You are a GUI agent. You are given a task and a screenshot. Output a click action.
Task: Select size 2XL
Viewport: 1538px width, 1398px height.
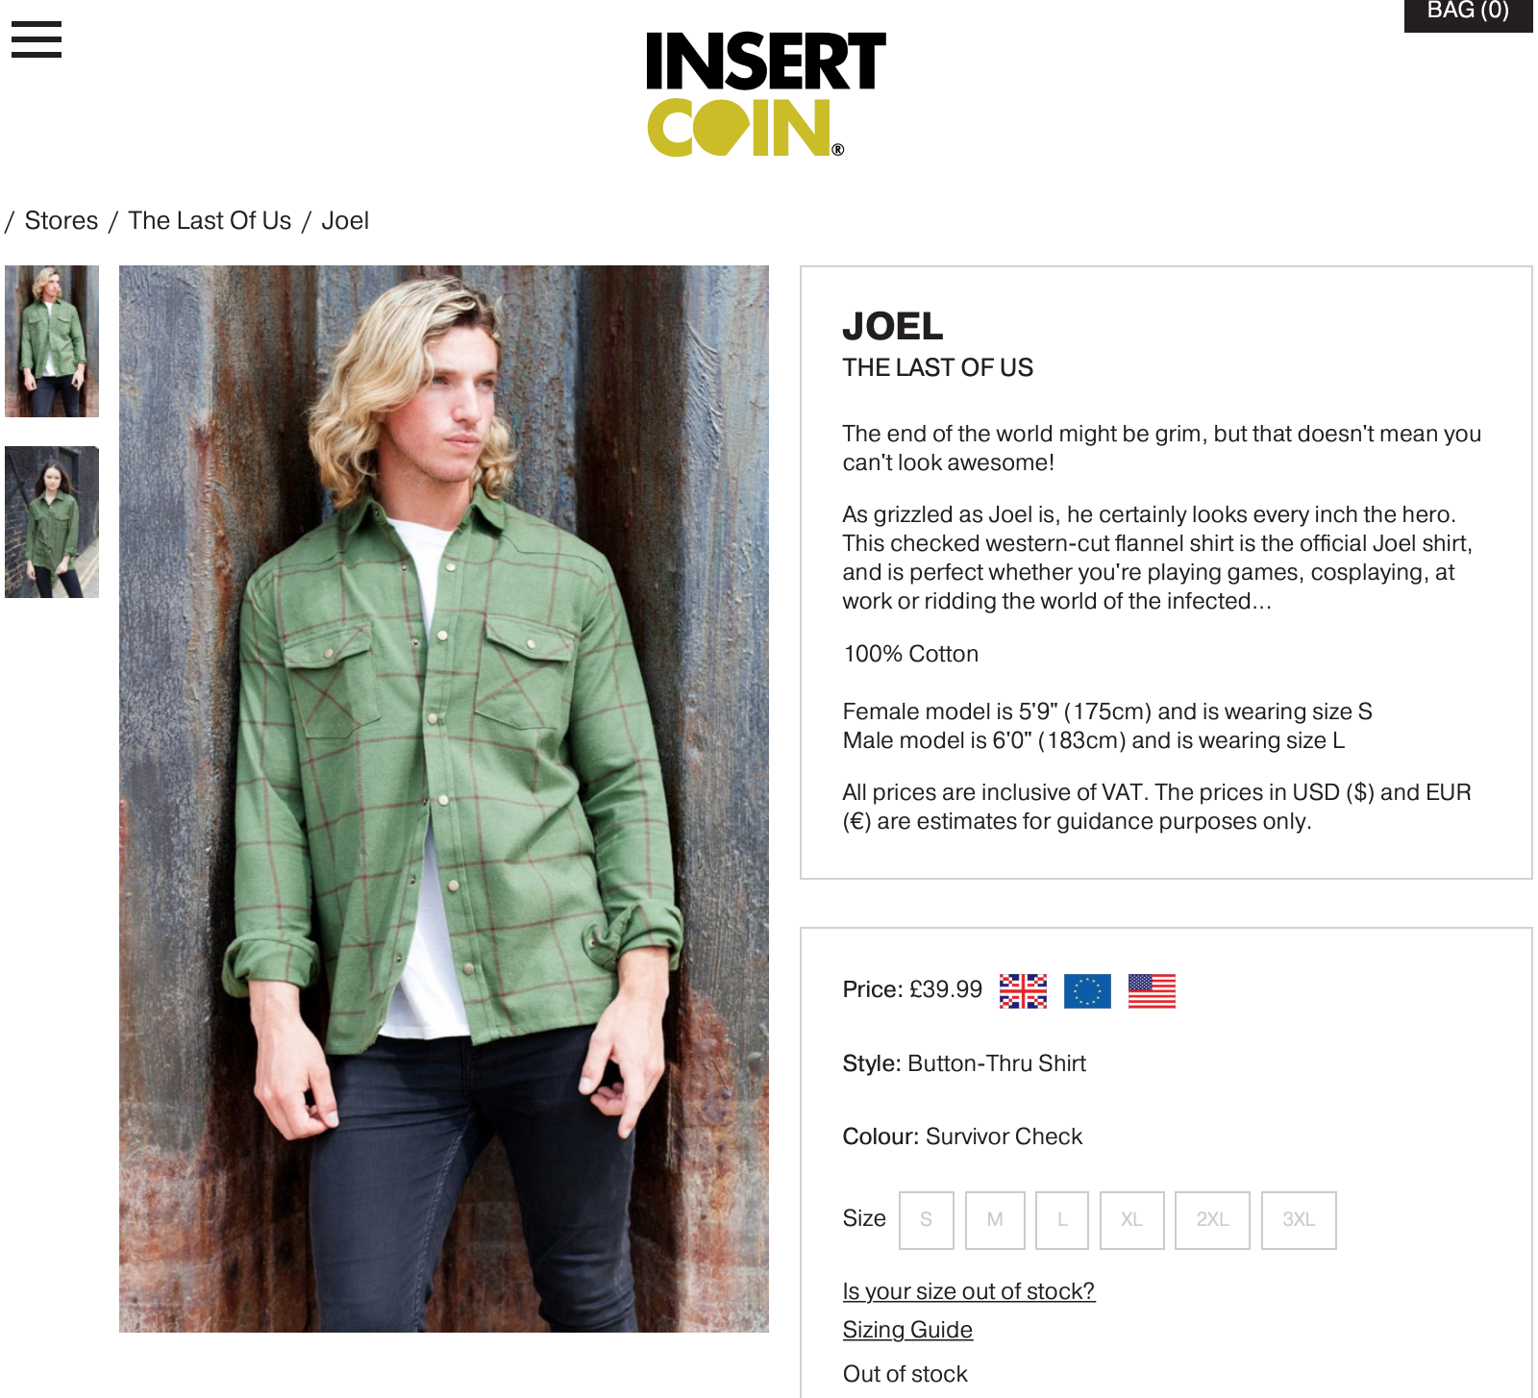coord(1212,1220)
